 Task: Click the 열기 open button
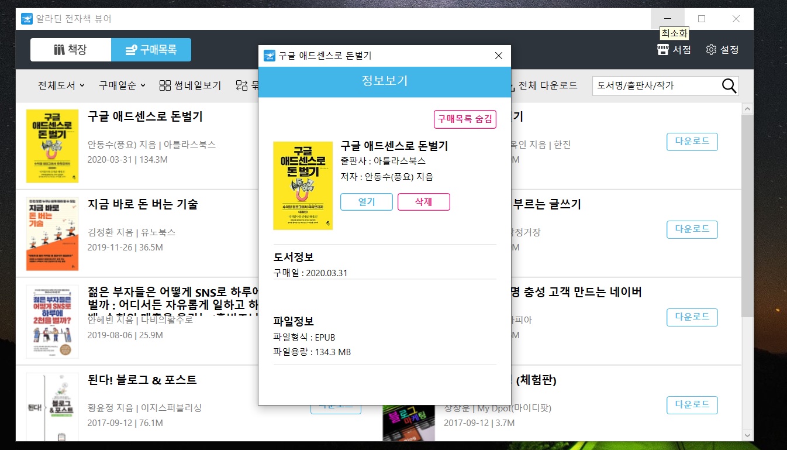pos(367,202)
